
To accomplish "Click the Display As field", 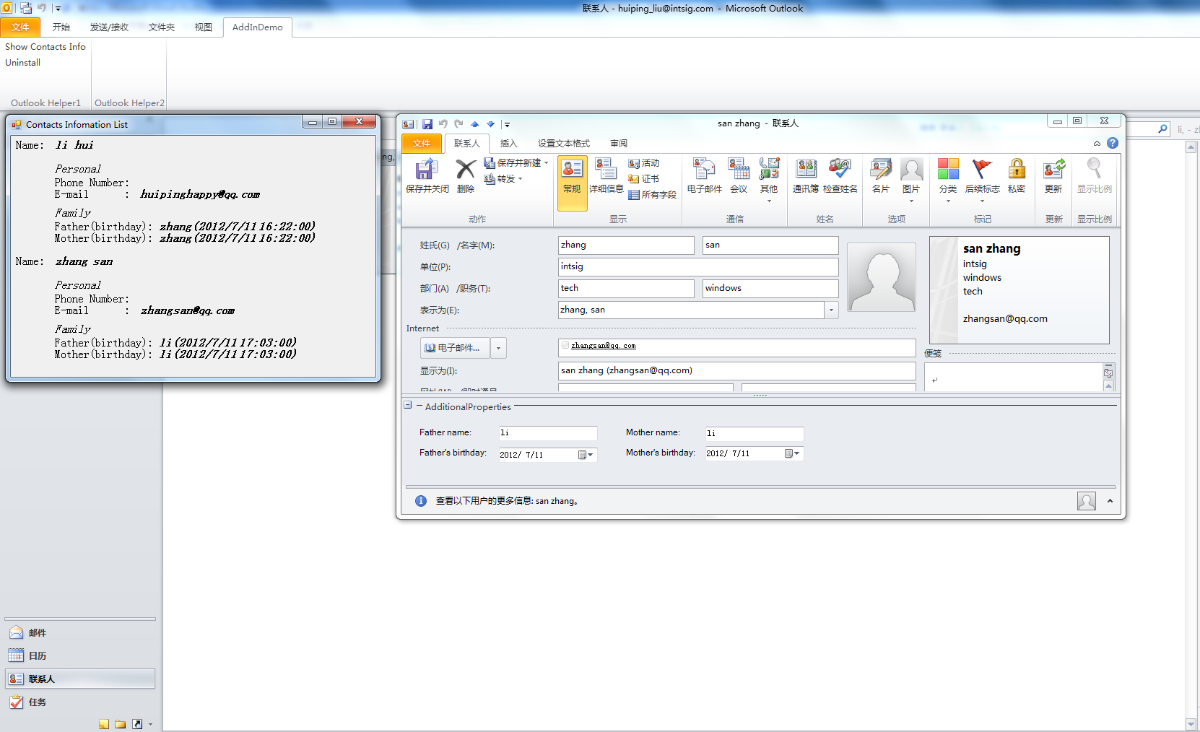I will [x=736, y=371].
